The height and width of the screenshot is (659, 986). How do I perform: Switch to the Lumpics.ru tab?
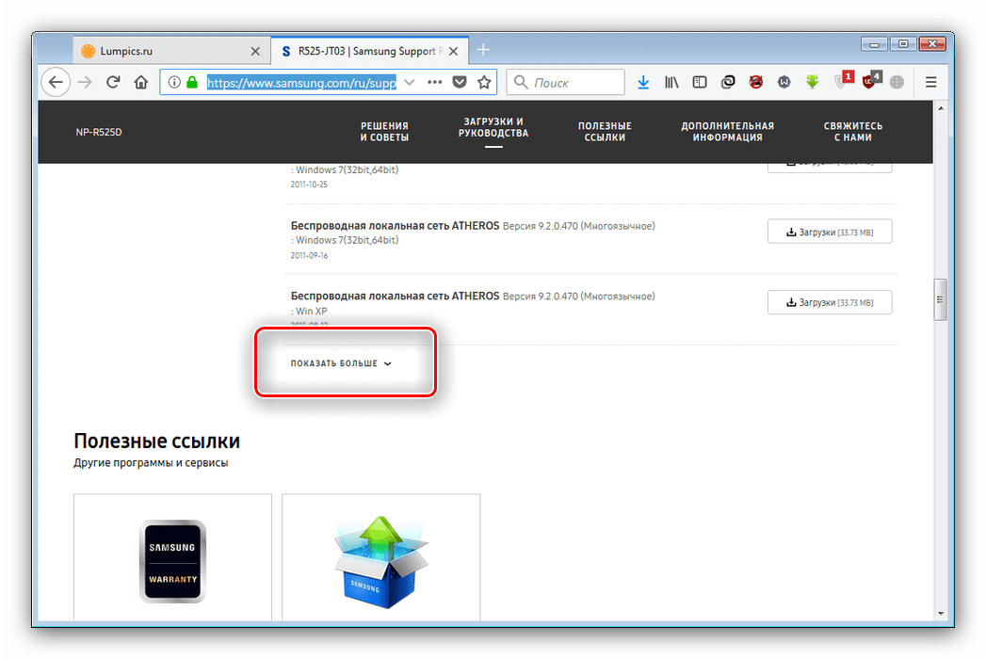click(160, 50)
